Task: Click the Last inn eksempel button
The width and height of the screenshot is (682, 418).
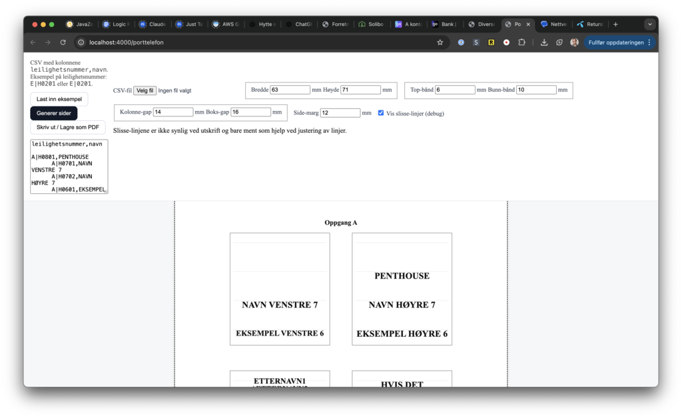Action: coord(59,99)
